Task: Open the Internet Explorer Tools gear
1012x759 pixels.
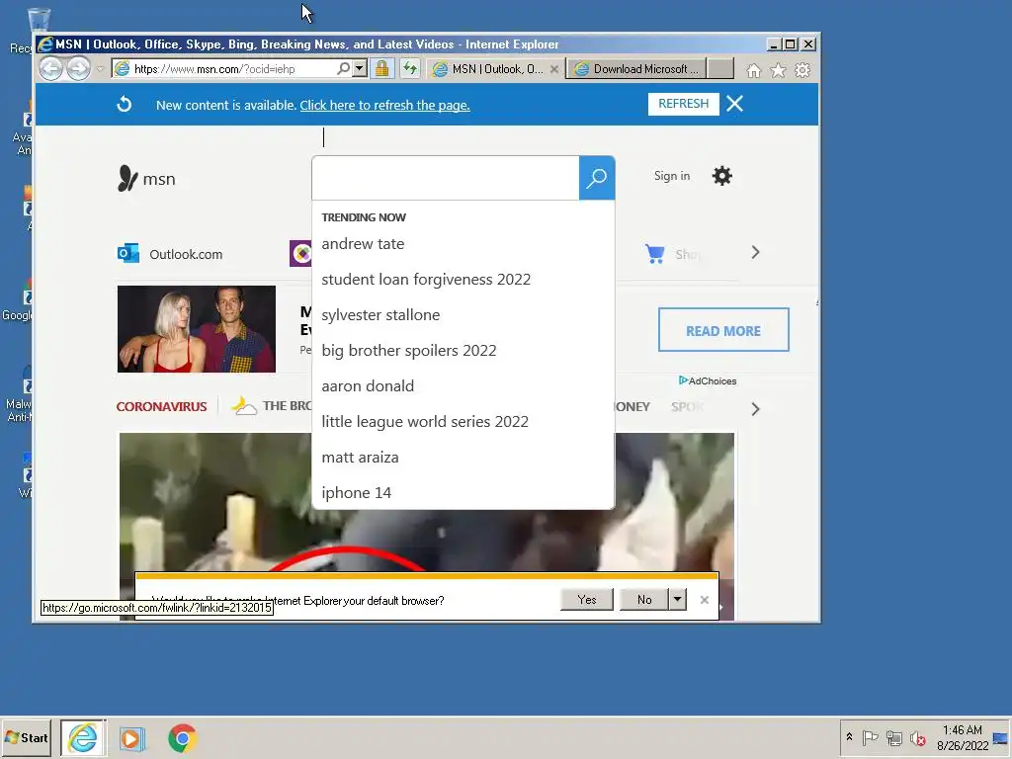Action: click(x=802, y=70)
